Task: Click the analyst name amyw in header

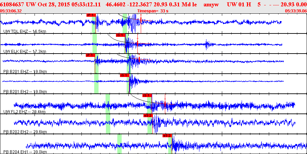Action: point(212,5)
